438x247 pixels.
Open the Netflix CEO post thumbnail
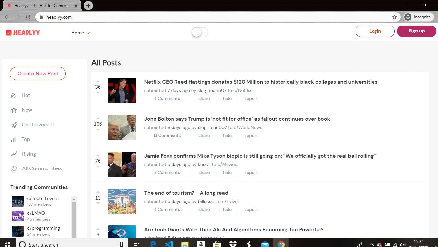[122, 90]
